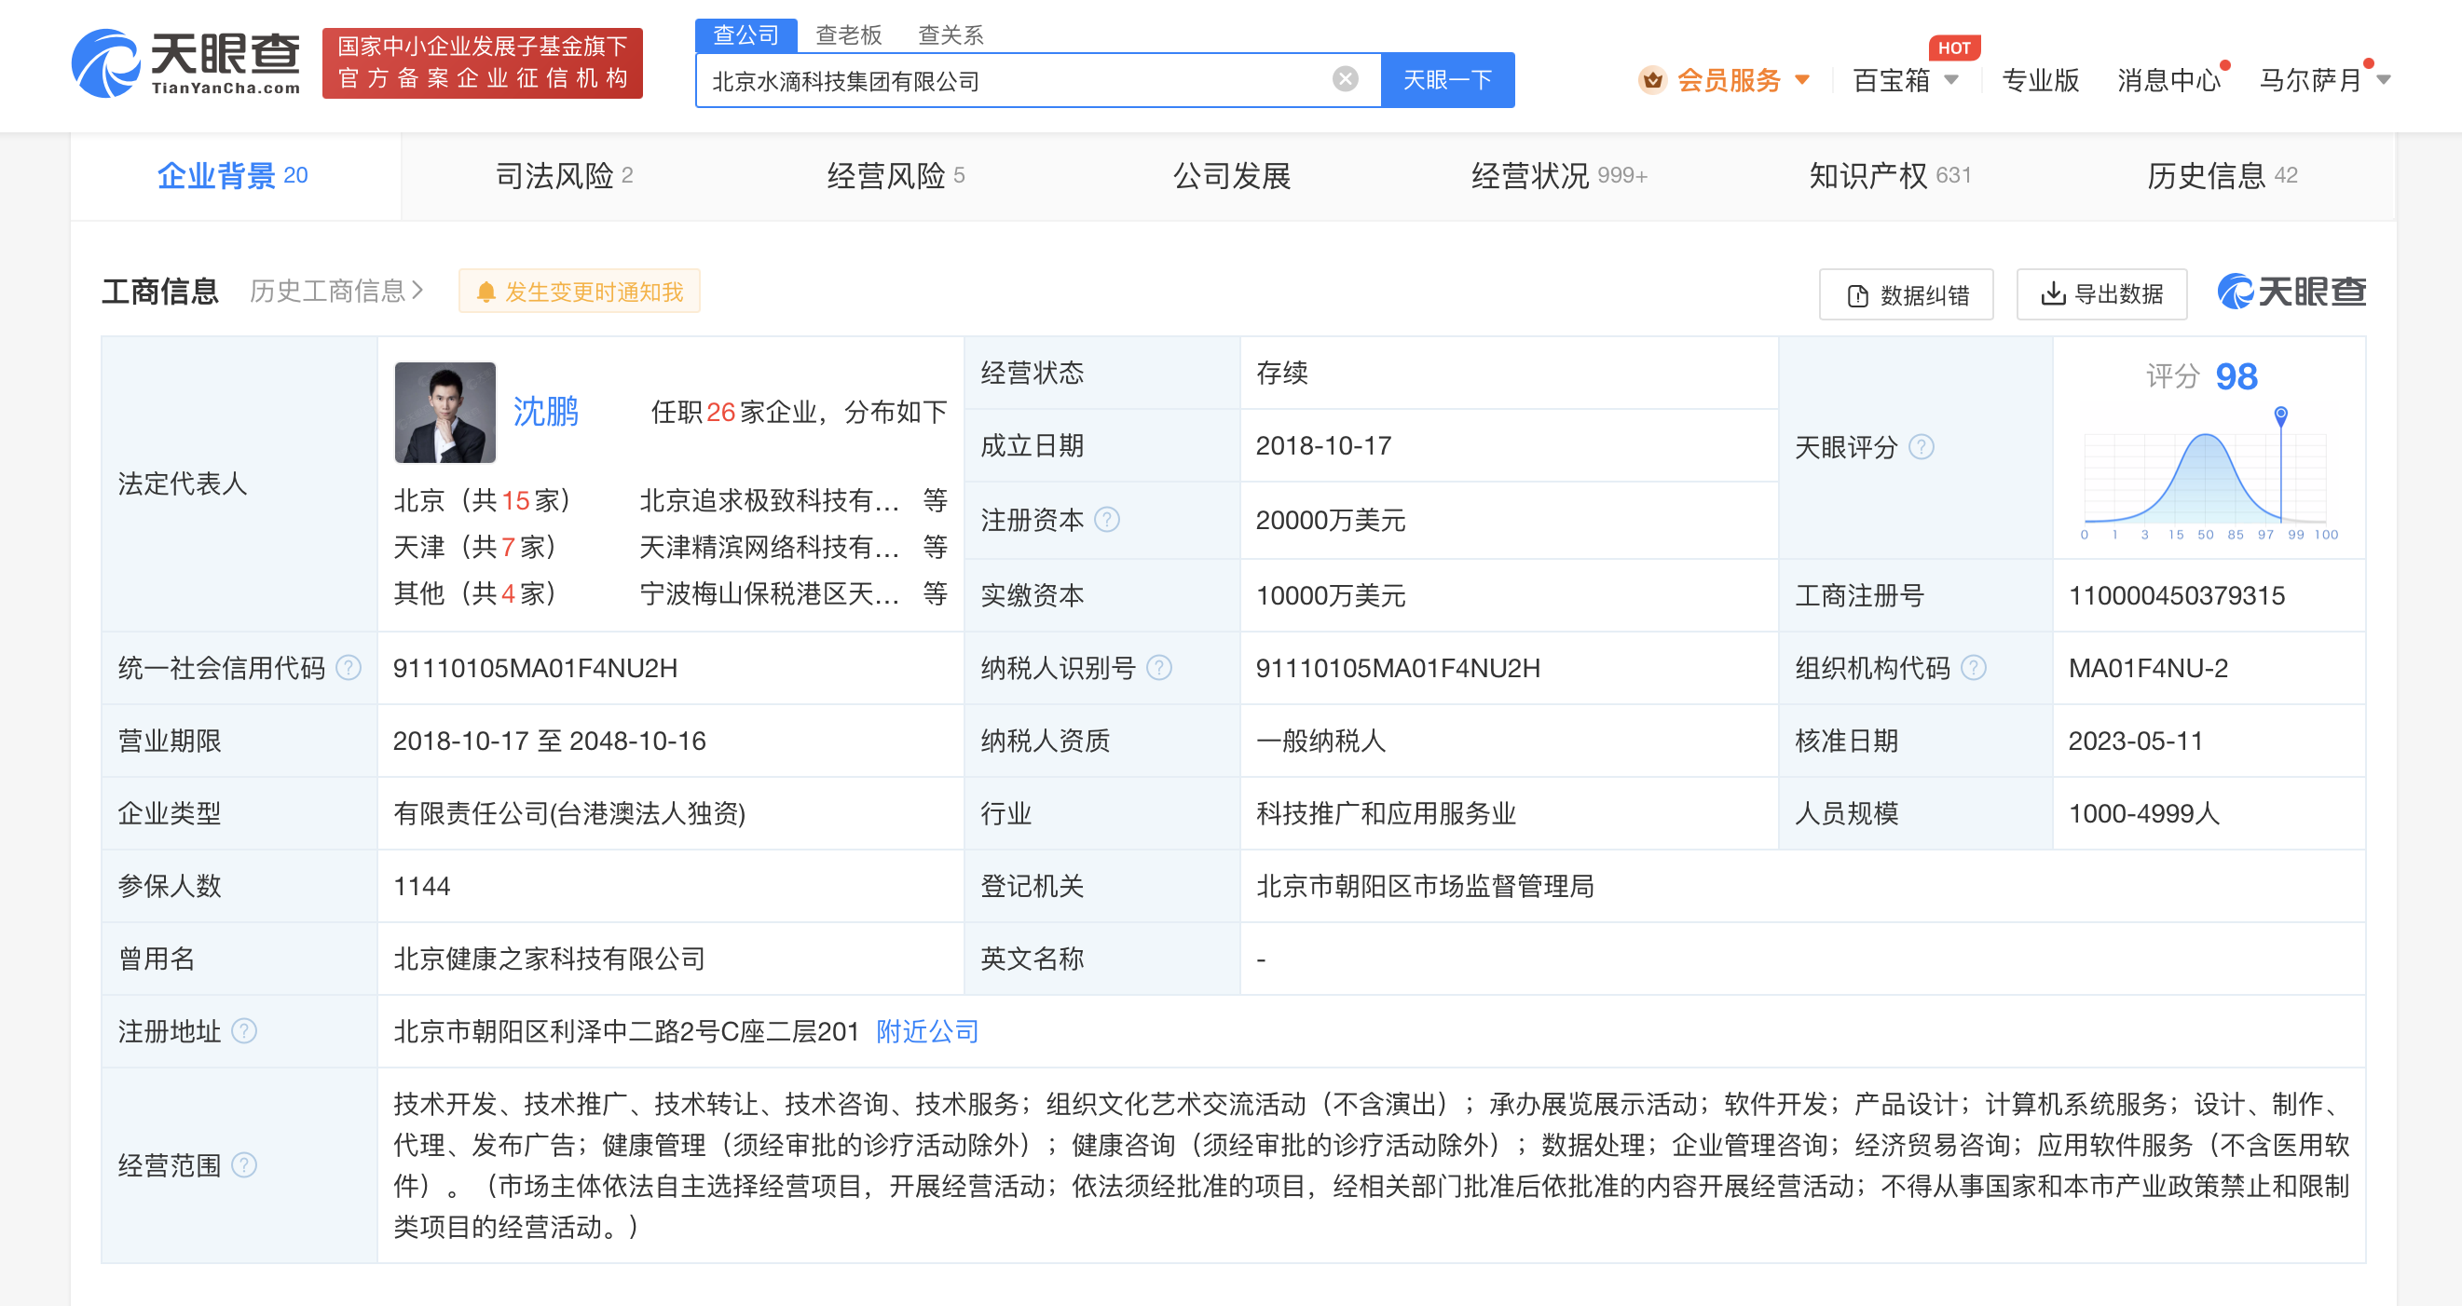2462x1306 pixels.
Task: Click the 2018-10-17 establishment date
Action: [x=1322, y=445]
